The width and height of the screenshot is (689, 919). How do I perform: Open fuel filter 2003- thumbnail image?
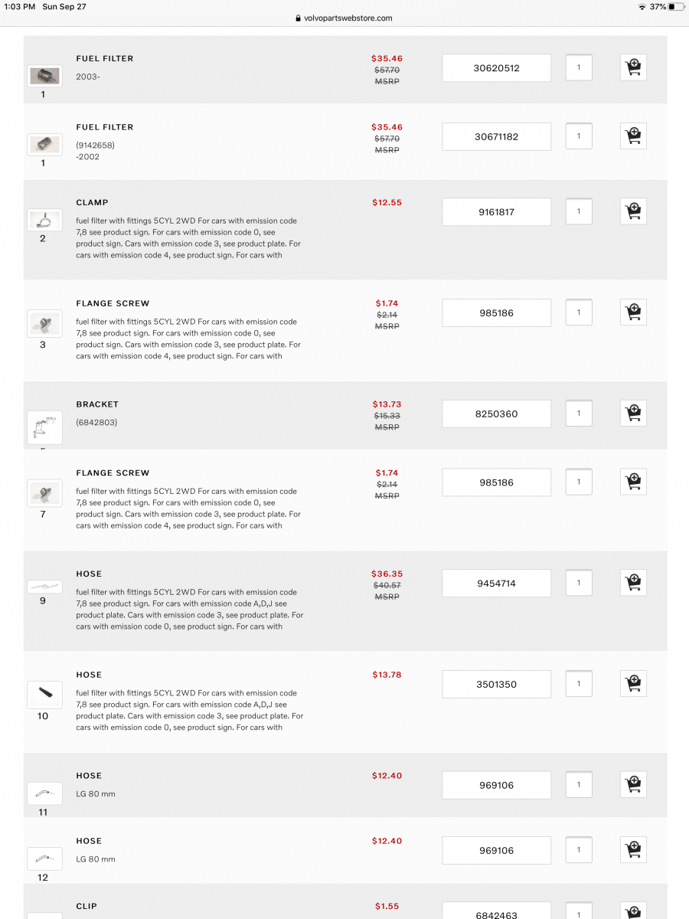tap(44, 75)
